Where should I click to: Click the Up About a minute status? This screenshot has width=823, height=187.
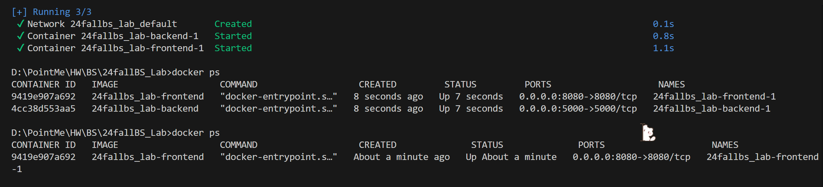[x=511, y=157]
